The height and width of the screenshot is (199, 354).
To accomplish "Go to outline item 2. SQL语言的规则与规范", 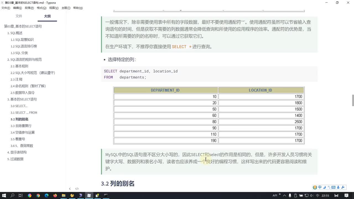I will pyautogui.click(x=25, y=59).
